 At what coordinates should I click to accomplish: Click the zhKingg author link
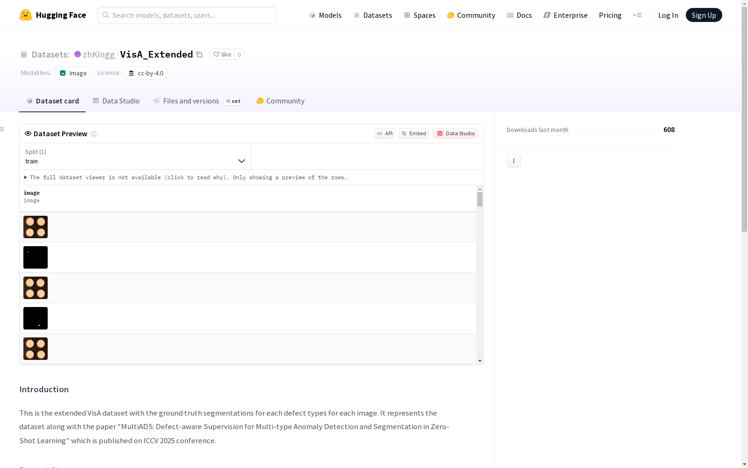pyautogui.click(x=99, y=54)
